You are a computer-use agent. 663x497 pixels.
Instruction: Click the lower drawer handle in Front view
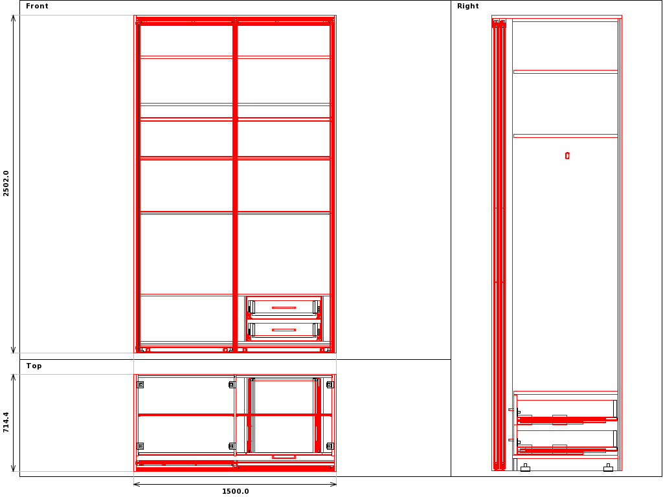284,330
